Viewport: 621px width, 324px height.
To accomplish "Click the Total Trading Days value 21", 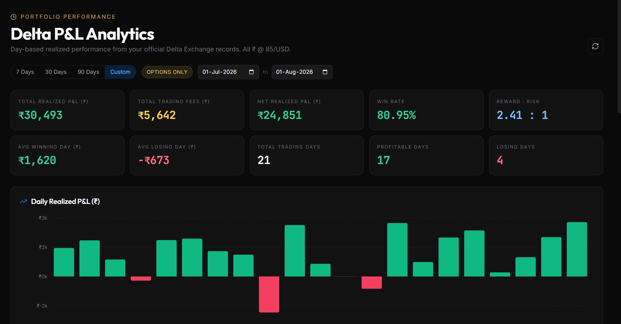I will (x=264, y=160).
